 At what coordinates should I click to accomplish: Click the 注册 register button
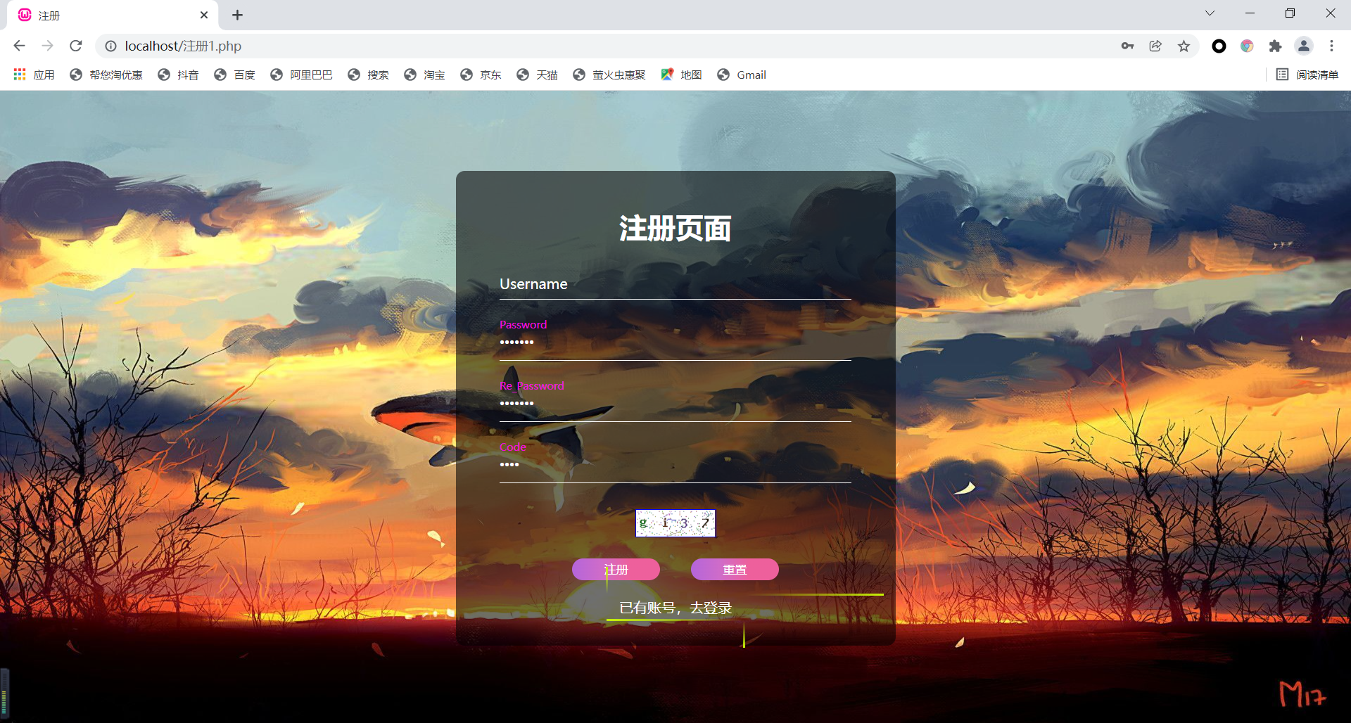pos(616,569)
